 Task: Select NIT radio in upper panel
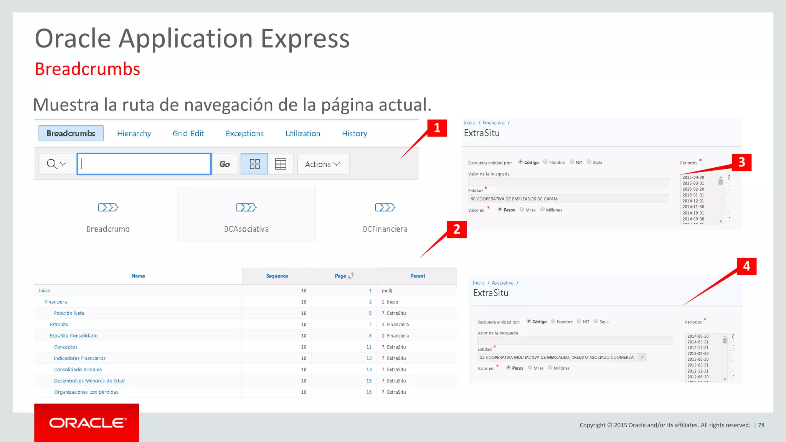572,162
